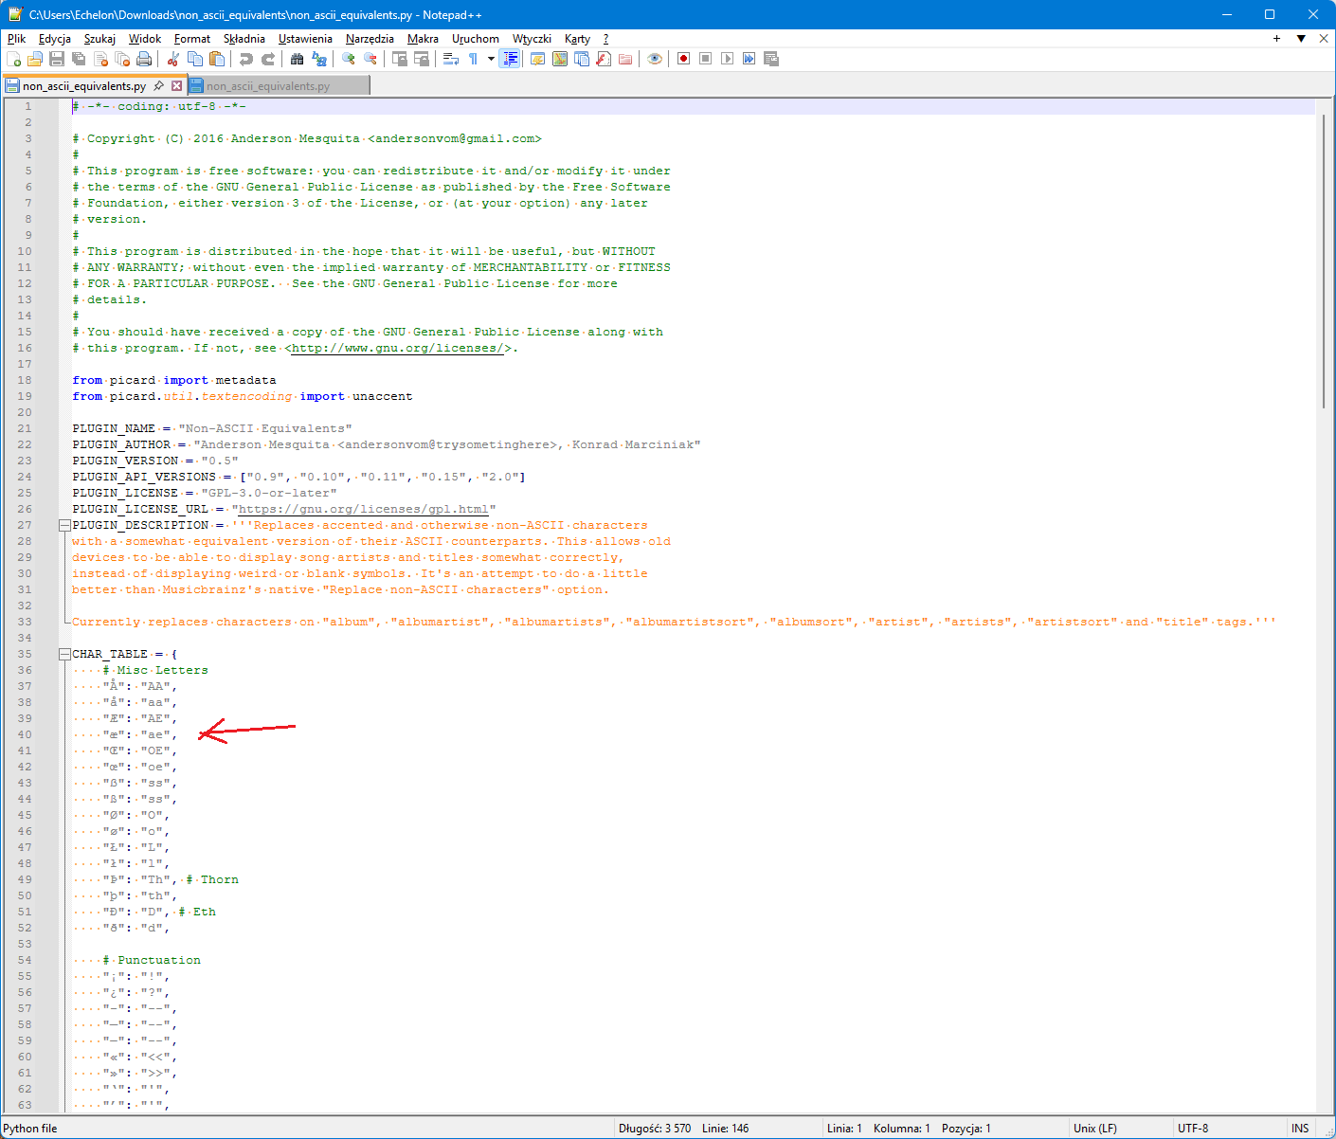Toggle word wrap in the toolbar
The height and width of the screenshot is (1139, 1336).
pos(451,59)
